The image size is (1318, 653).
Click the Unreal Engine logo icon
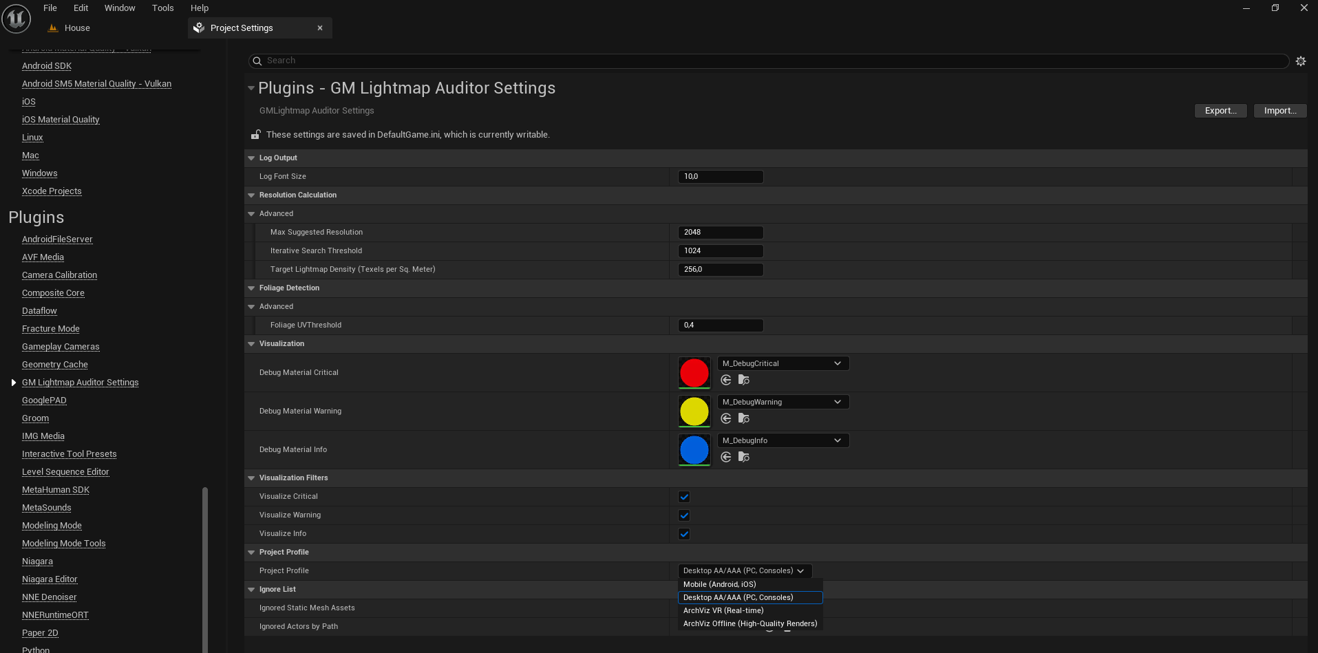pyautogui.click(x=17, y=19)
